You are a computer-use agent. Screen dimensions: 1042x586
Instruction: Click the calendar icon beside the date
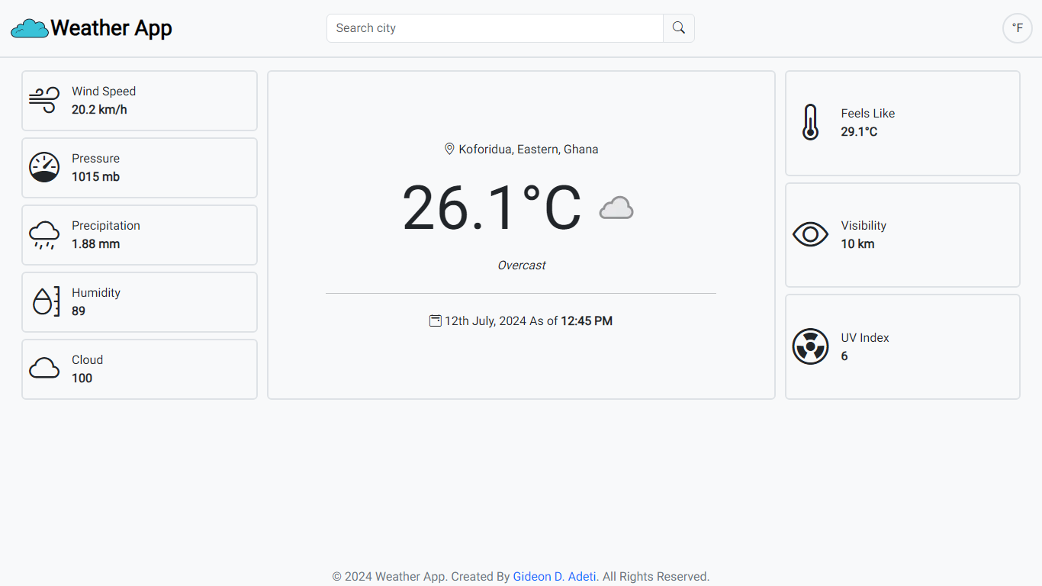[436, 320]
